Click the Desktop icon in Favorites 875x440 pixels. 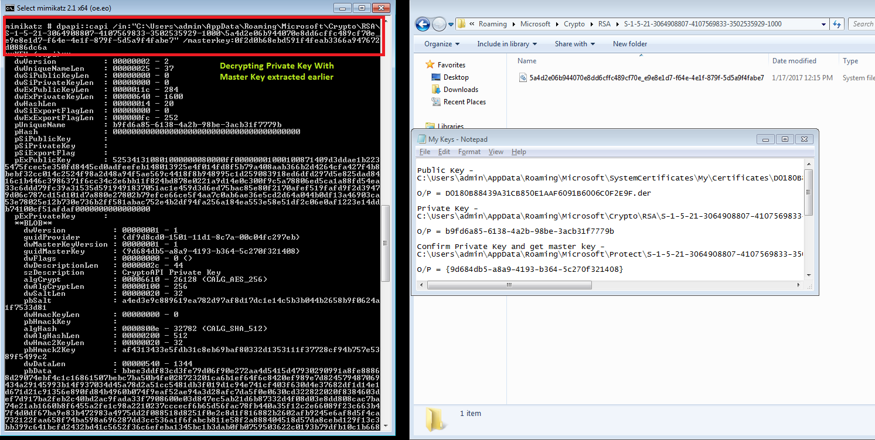coord(436,77)
